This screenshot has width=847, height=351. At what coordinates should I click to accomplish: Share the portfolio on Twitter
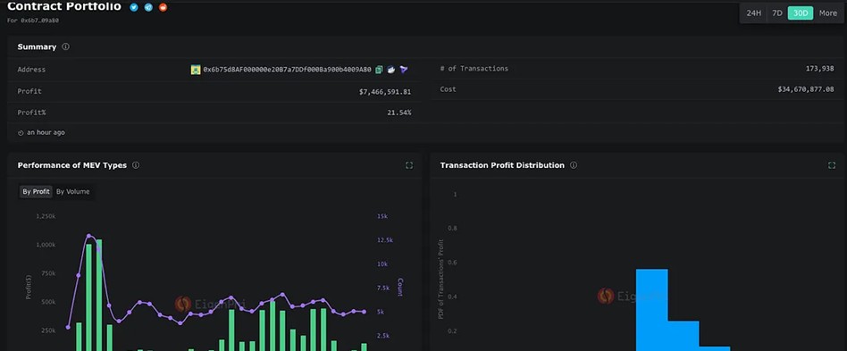tap(134, 7)
